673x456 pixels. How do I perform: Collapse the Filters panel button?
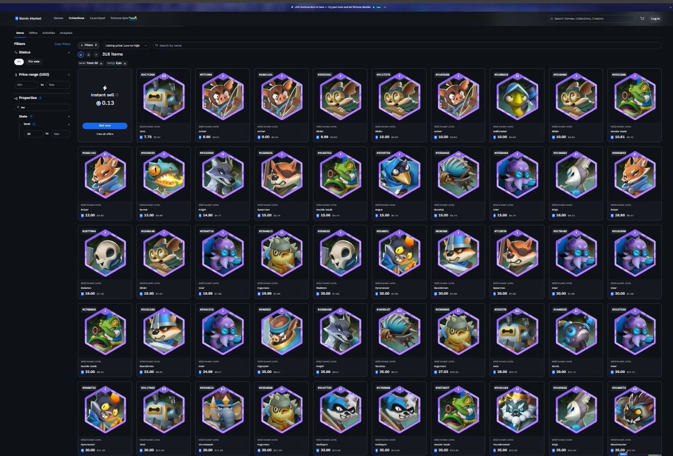(x=89, y=45)
